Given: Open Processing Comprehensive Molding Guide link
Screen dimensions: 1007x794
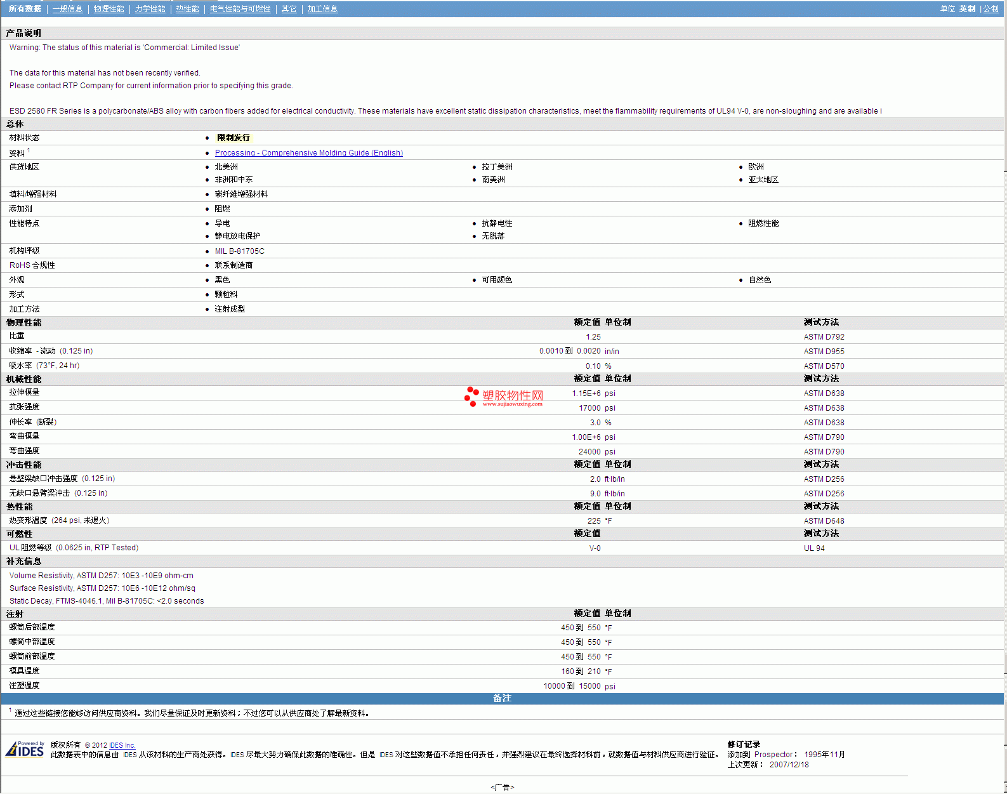Looking at the screenshot, I should tap(308, 153).
